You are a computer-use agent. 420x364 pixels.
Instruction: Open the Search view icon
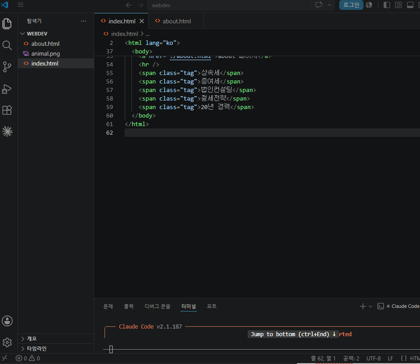click(7, 45)
